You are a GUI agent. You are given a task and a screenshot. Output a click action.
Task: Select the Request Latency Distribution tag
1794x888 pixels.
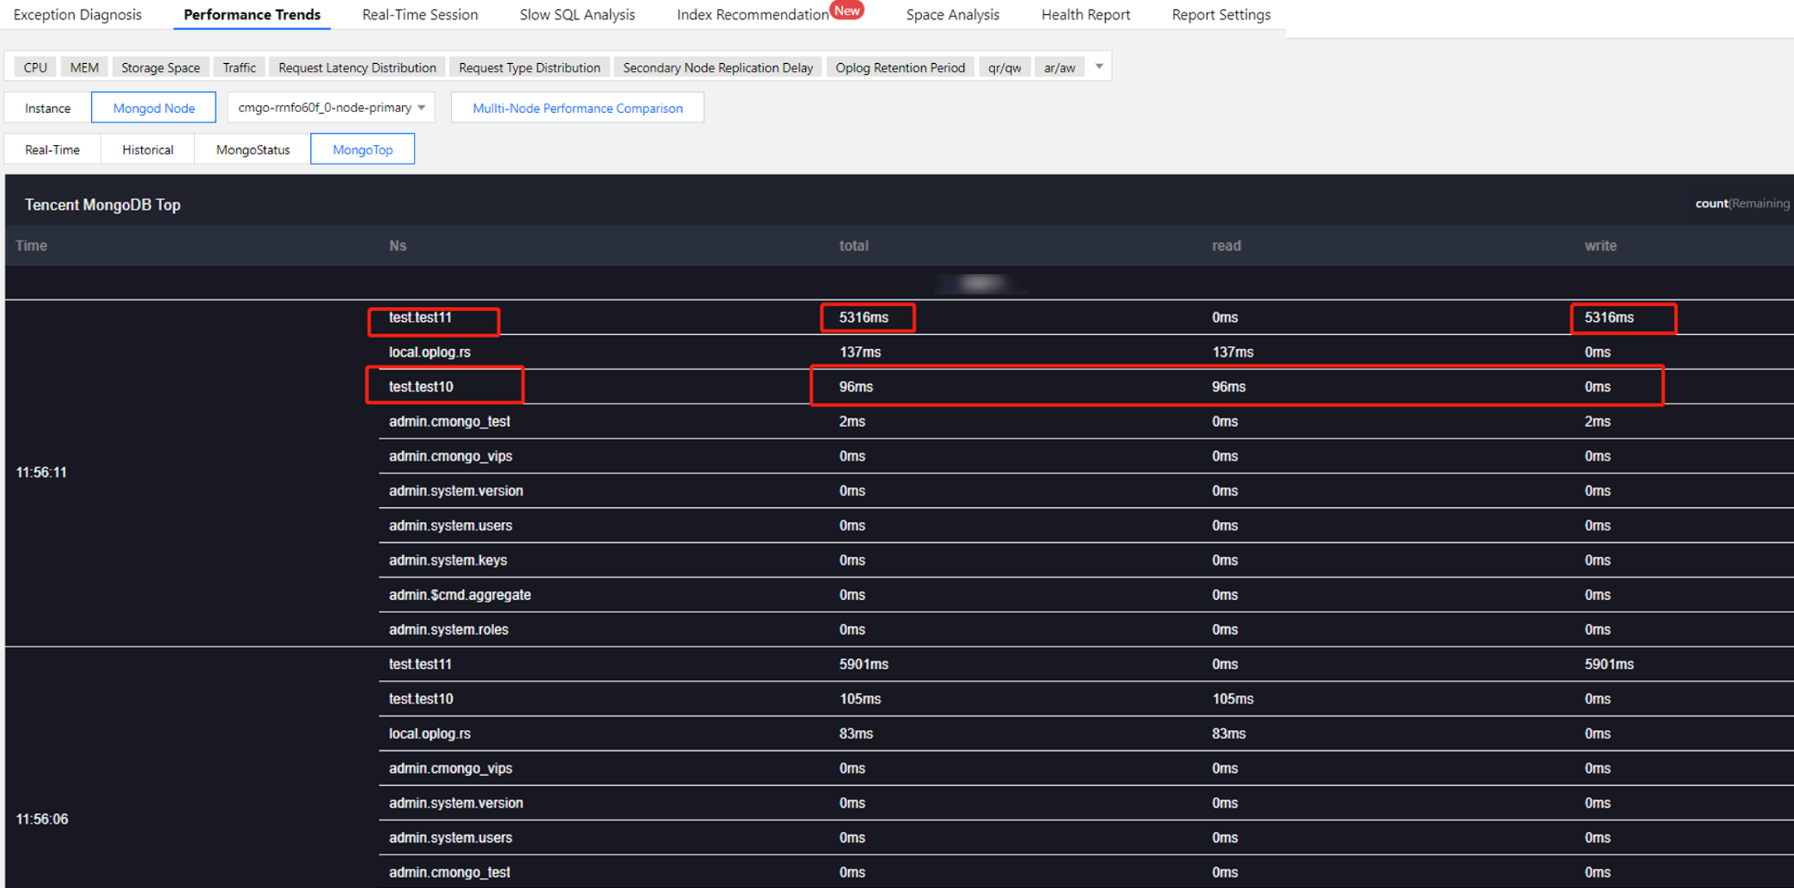pyautogui.click(x=357, y=68)
